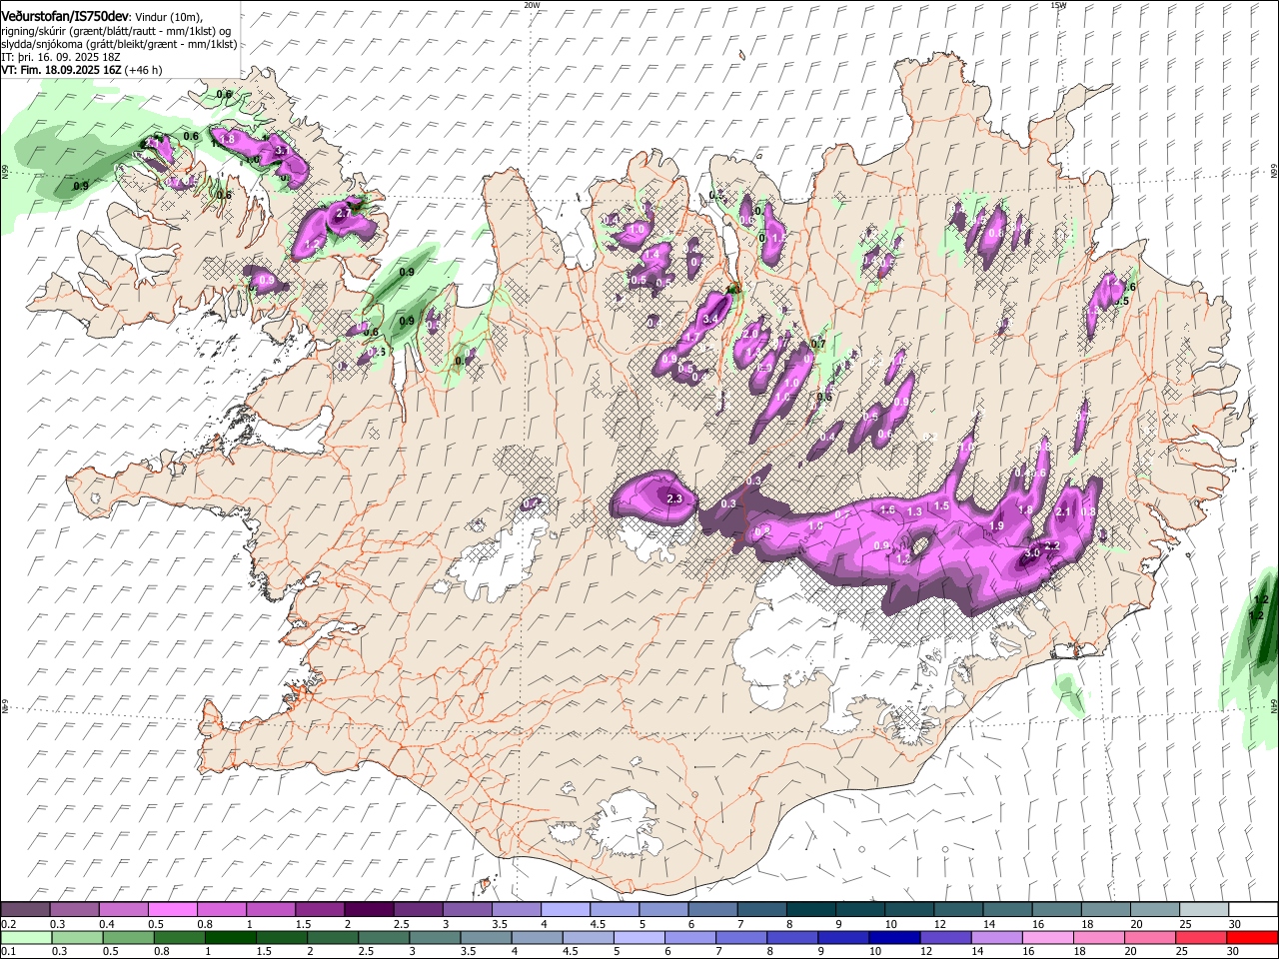This screenshot has height=959, width=1279.
Task: Select the rain legend swatch for 0.3–0.5 mm
Action: click(x=77, y=937)
